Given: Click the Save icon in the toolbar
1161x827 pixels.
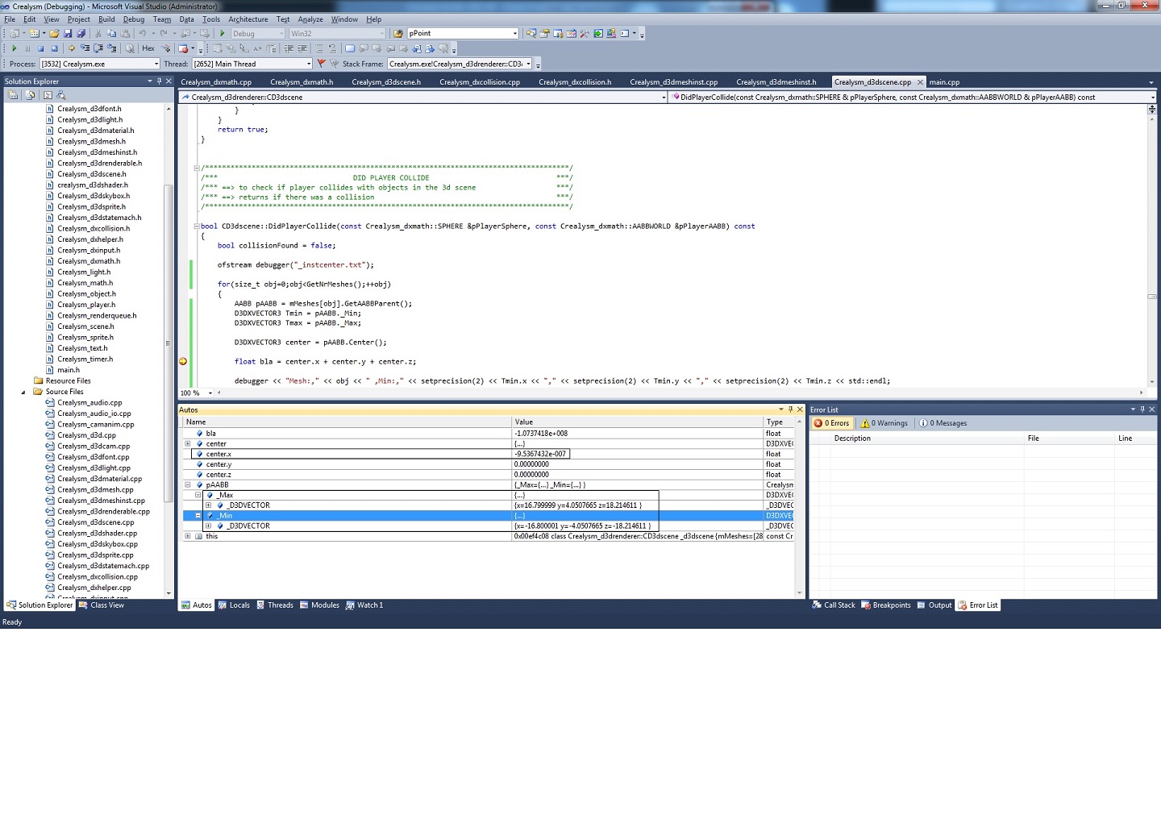Looking at the screenshot, I should [68, 34].
